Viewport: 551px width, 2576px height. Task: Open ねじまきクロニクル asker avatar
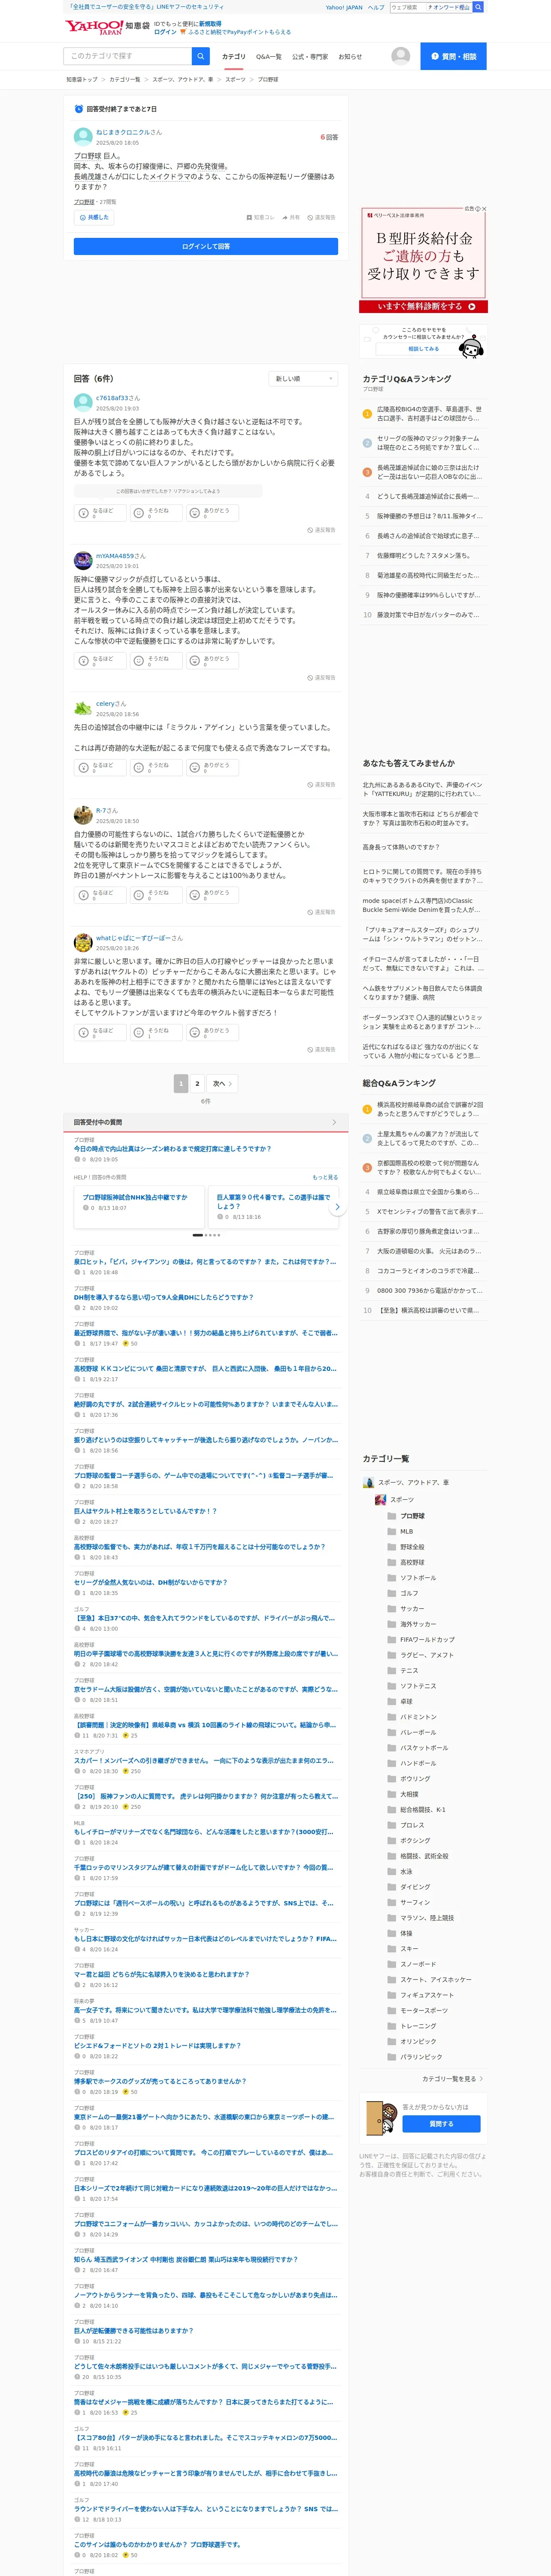pyautogui.click(x=83, y=137)
